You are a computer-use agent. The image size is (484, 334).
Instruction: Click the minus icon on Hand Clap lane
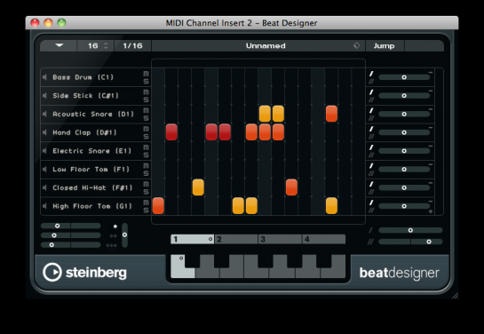coord(431,128)
